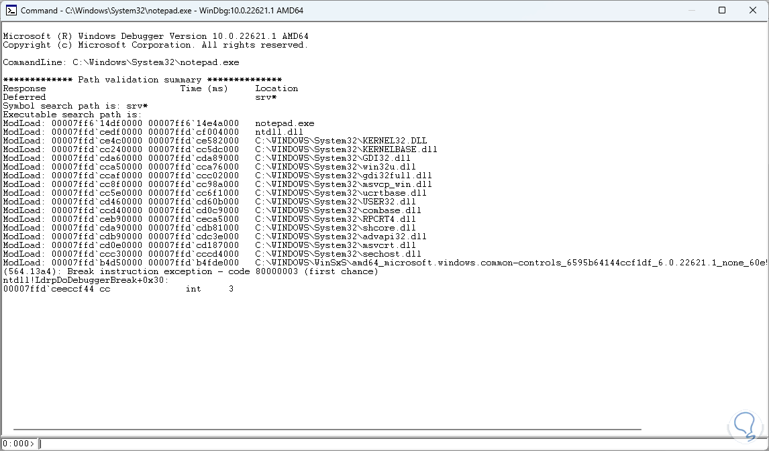Minimize the WinDbg Command window
The image size is (769, 451).
click(692, 10)
